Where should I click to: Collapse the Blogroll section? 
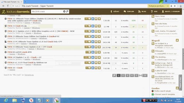click(177, 40)
